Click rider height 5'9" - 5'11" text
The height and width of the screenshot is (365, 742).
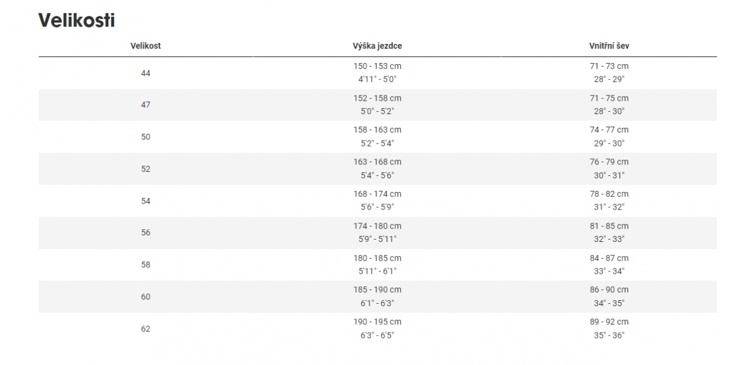[x=377, y=239]
